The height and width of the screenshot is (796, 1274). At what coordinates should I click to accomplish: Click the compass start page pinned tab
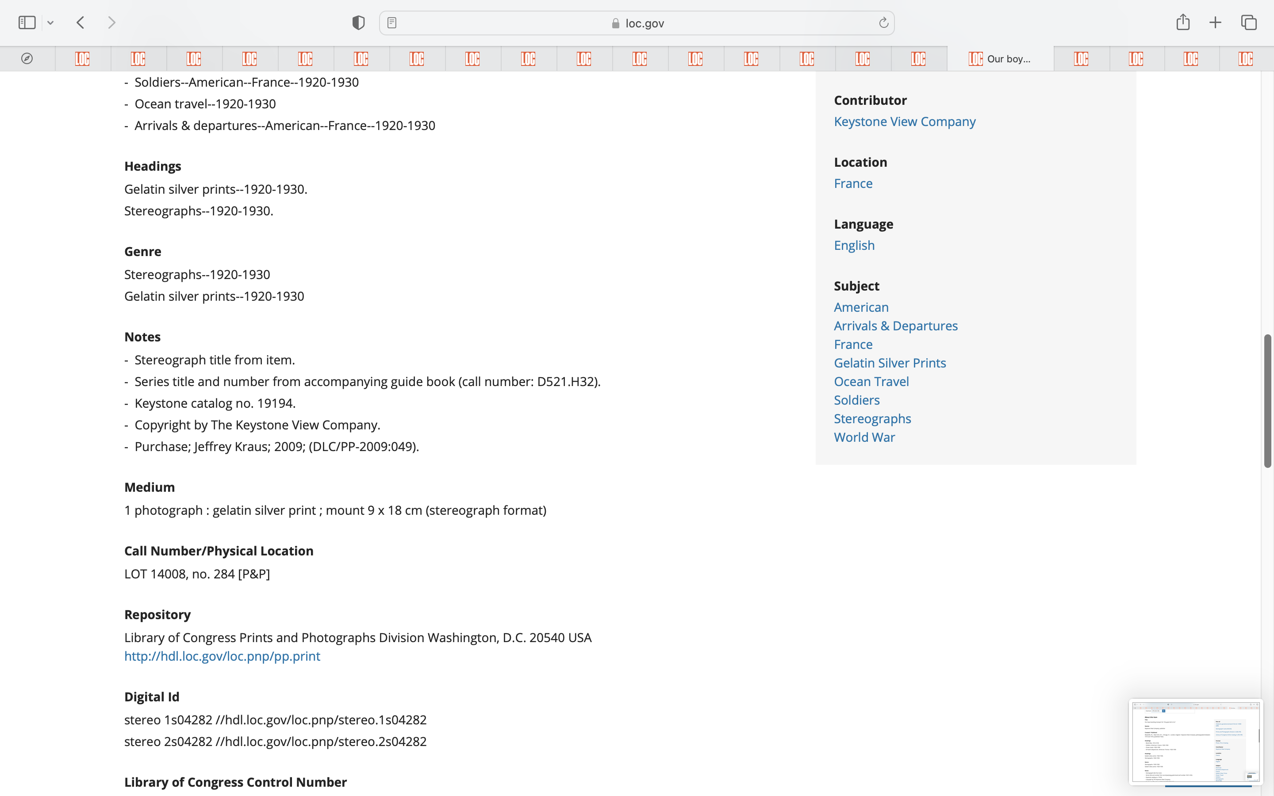pyautogui.click(x=27, y=58)
